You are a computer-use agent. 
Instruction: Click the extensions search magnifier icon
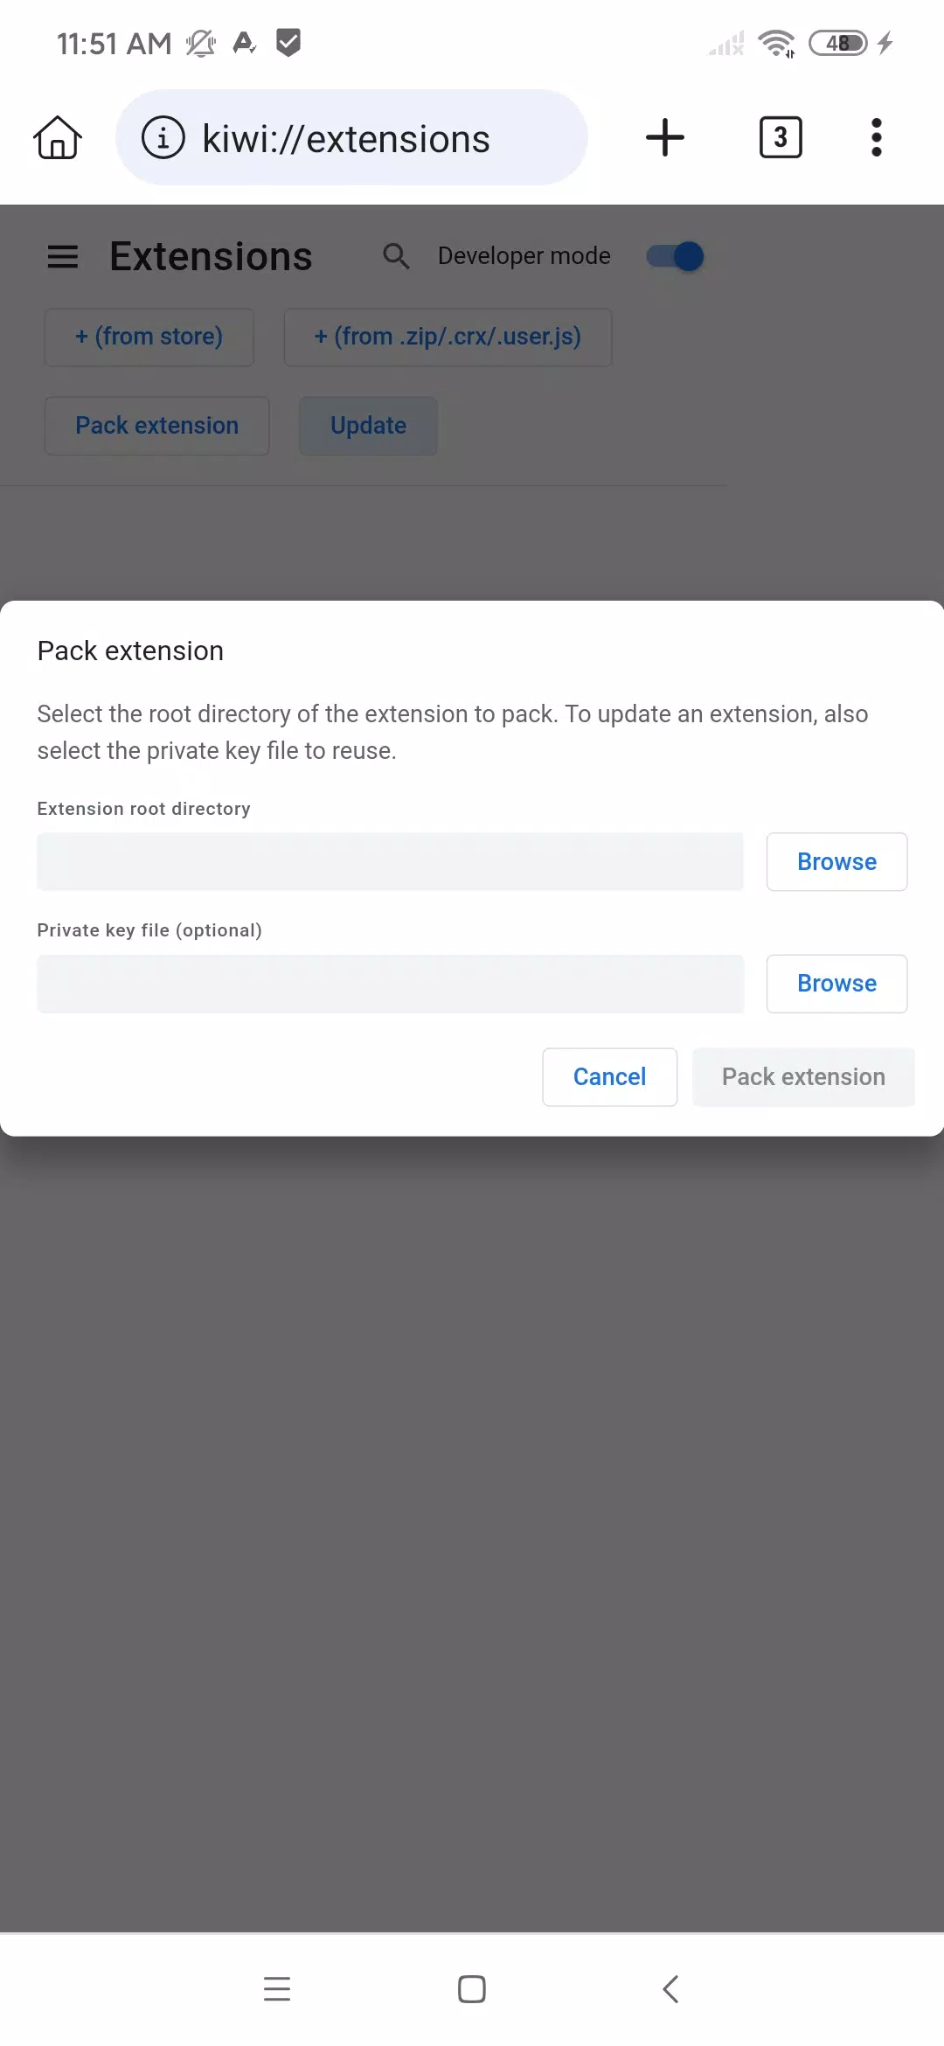coord(396,256)
